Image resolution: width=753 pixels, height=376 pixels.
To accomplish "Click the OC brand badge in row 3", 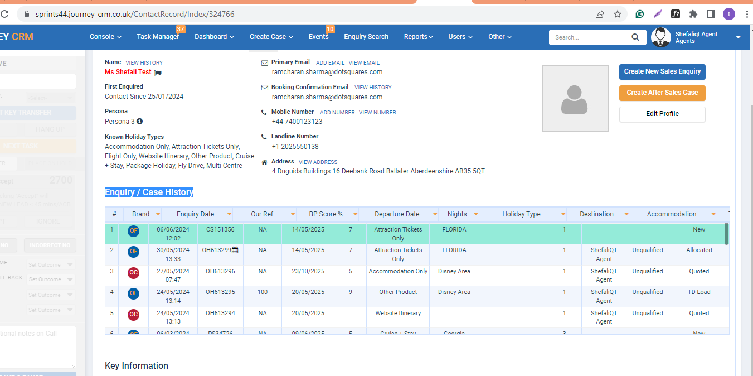I will [134, 273].
